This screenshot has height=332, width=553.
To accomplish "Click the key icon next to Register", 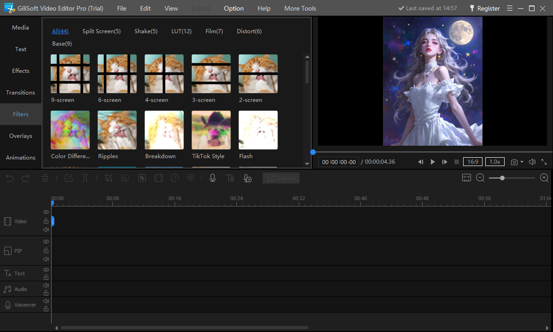I will [x=471, y=8].
